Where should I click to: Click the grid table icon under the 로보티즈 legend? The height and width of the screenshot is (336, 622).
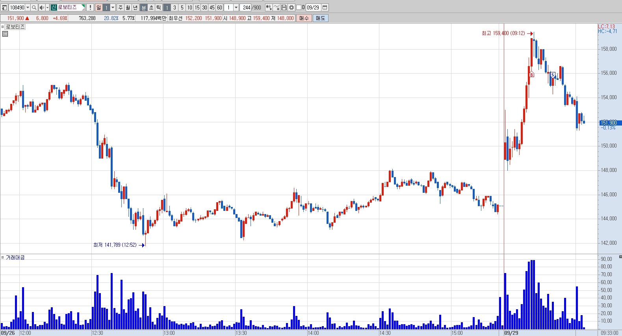5,34
